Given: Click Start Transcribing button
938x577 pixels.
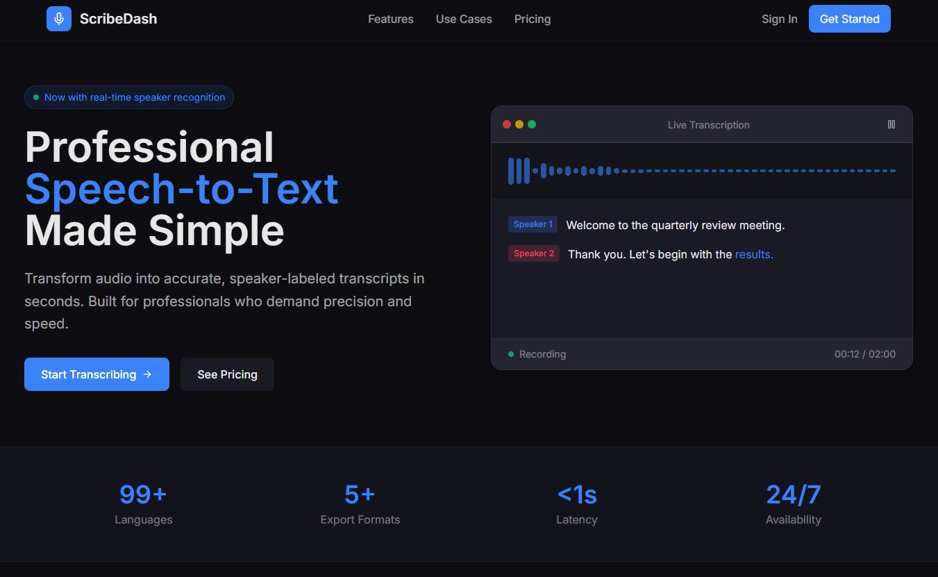Looking at the screenshot, I should [x=97, y=374].
